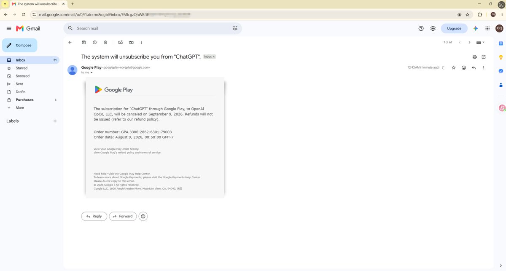Screen dimensions: 506x271
Task: Remove the Inbox label from email
Action: coord(213,56)
